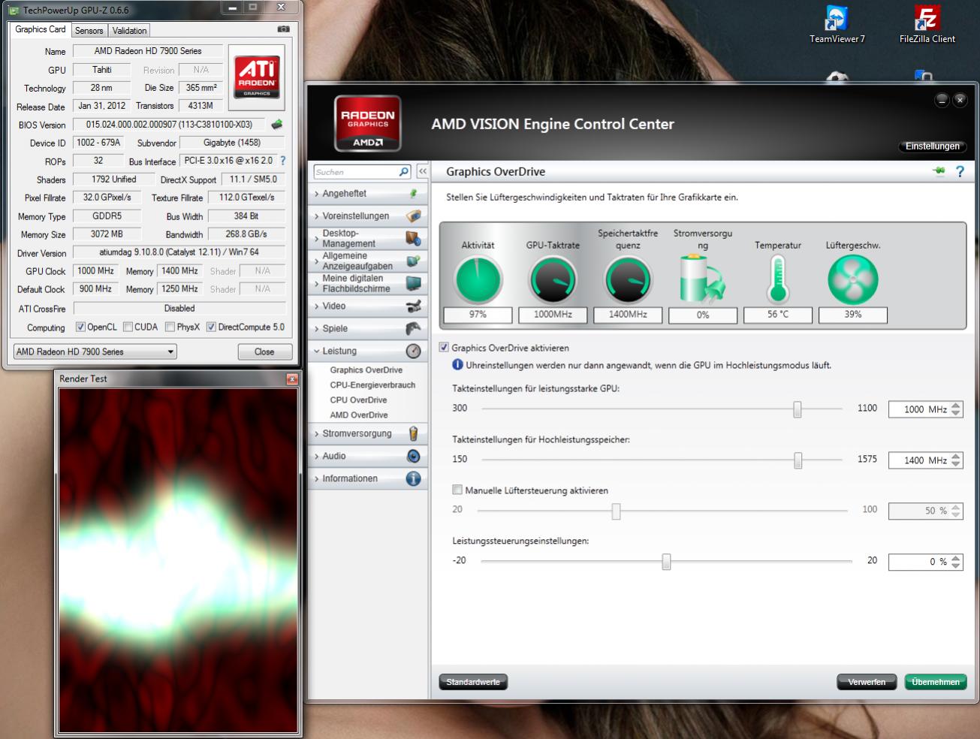Click Standardwerte button
The image size is (980, 739).
pos(473,682)
